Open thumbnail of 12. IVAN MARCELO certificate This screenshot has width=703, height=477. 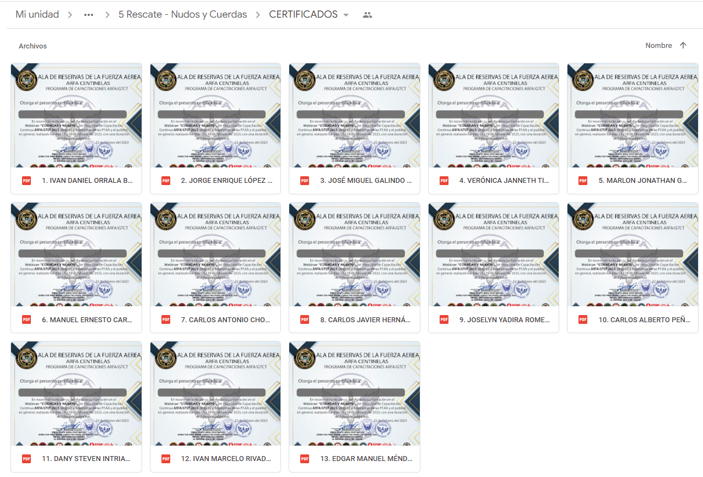tap(215, 393)
